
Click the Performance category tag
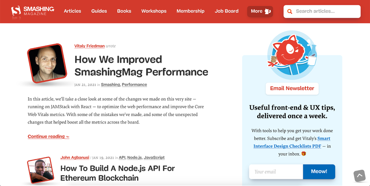(x=134, y=85)
